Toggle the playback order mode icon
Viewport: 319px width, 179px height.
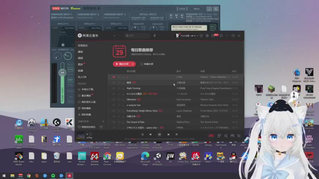(x=142, y=134)
